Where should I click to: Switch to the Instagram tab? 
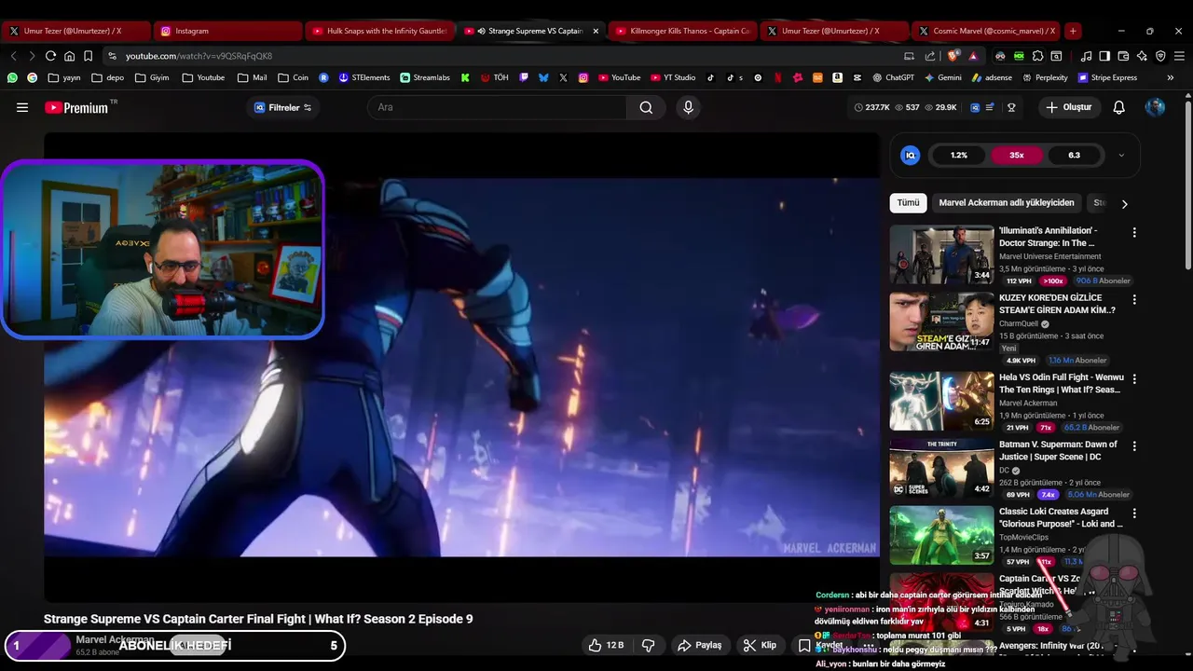(226, 31)
